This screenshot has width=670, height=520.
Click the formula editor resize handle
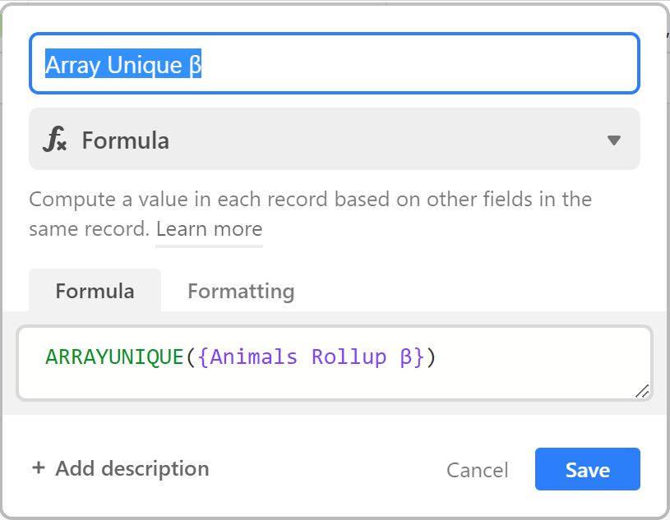click(642, 391)
